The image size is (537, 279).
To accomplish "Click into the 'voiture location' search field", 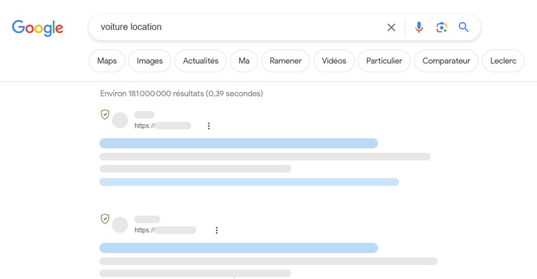I will coord(240,27).
